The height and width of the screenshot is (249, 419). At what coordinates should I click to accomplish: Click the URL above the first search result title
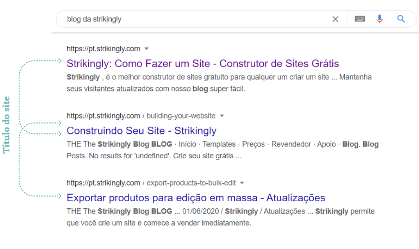(103, 49)
